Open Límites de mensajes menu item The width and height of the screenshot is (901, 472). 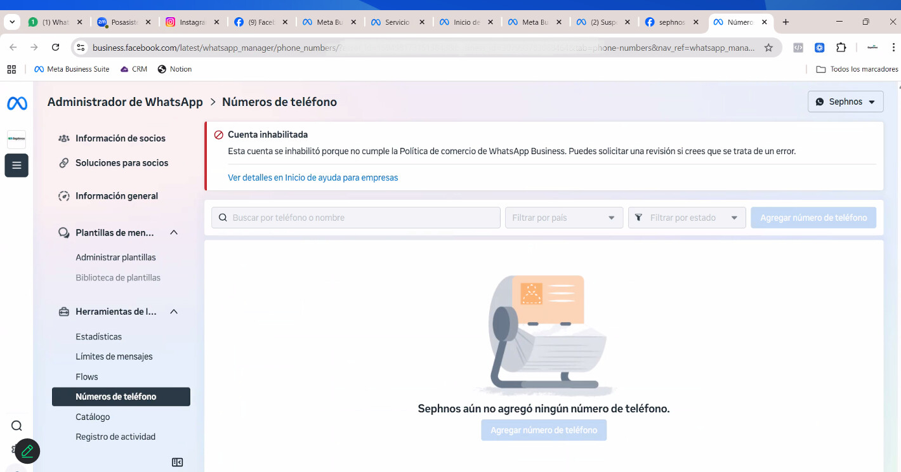coord(114,357)
